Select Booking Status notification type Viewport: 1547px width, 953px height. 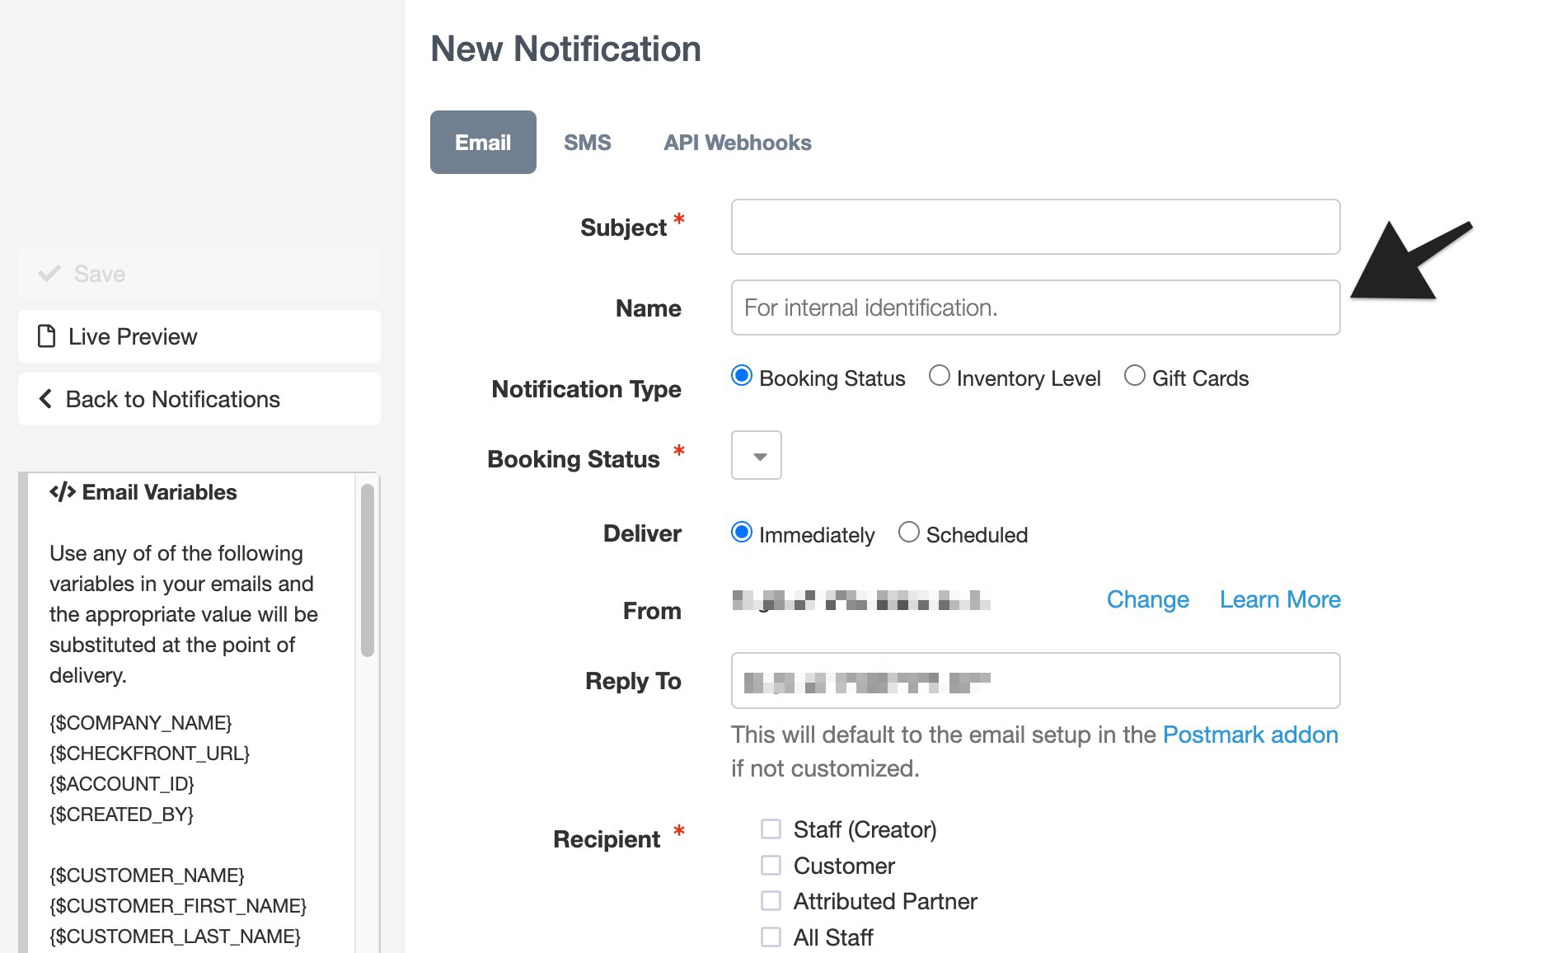click(x=742, y=376)
